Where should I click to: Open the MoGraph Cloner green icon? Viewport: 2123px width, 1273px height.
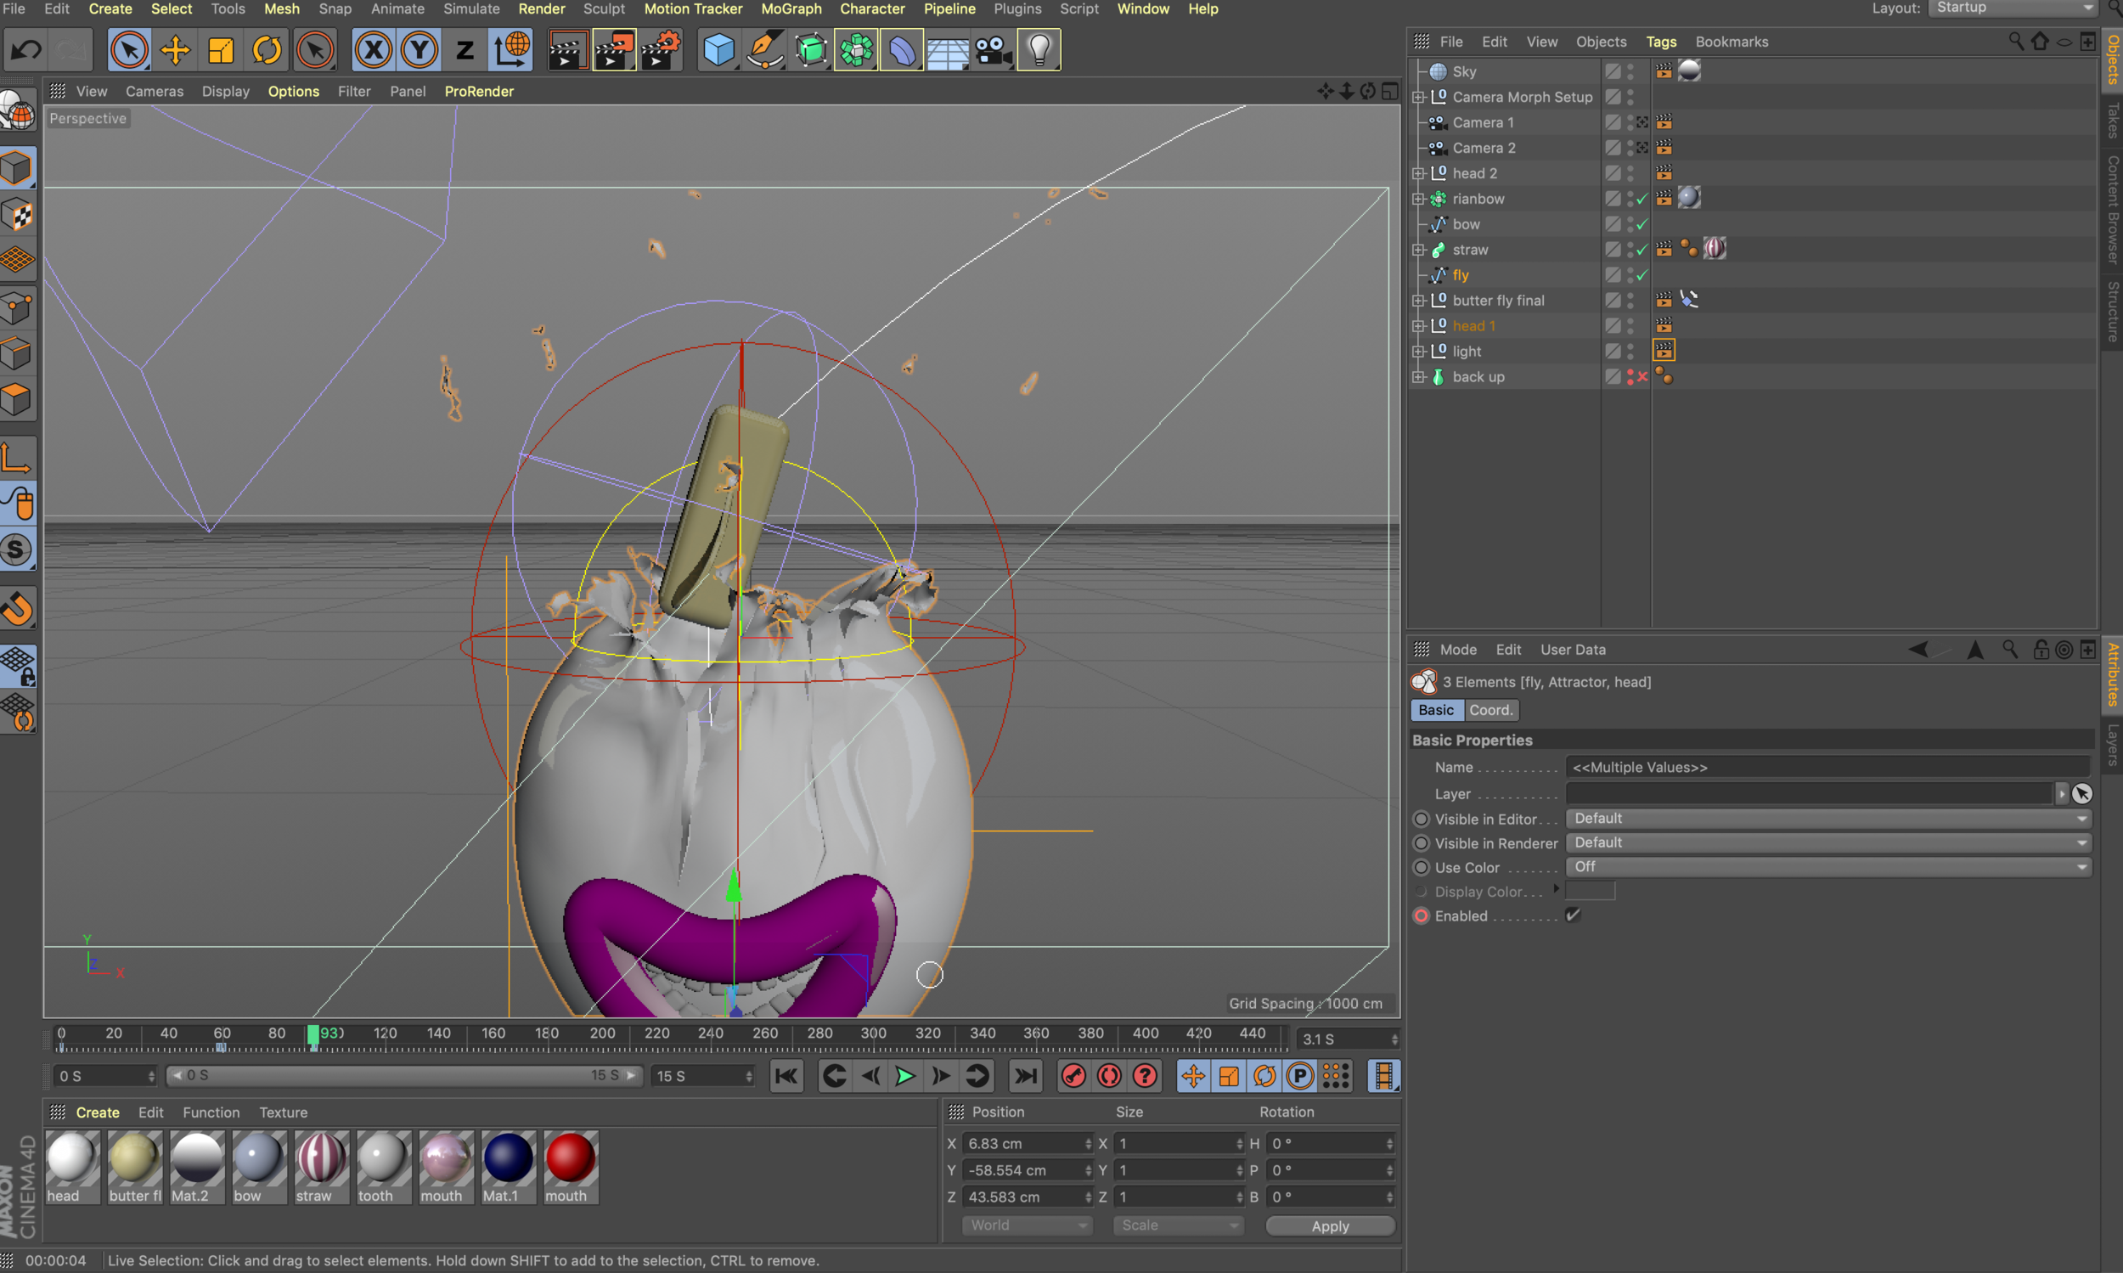[x=856, y=50]
